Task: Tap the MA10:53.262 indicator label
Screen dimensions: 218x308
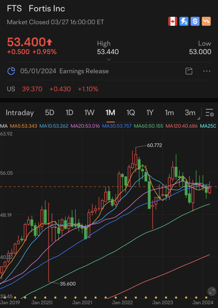Action: [x=54, y=126]
